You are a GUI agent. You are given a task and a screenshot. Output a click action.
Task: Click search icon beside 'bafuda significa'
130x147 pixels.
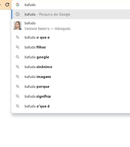pyautogui.click(x=18, y=96)
